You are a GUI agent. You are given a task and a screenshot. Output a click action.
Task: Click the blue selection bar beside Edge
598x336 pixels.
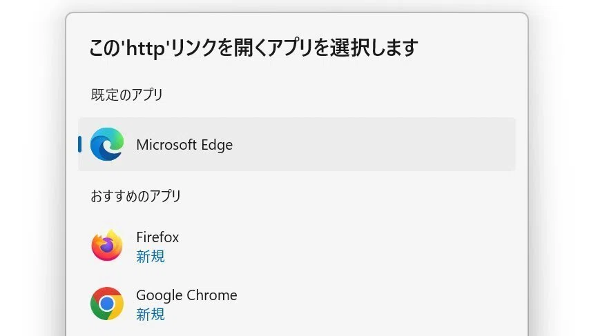click(79, 144)
